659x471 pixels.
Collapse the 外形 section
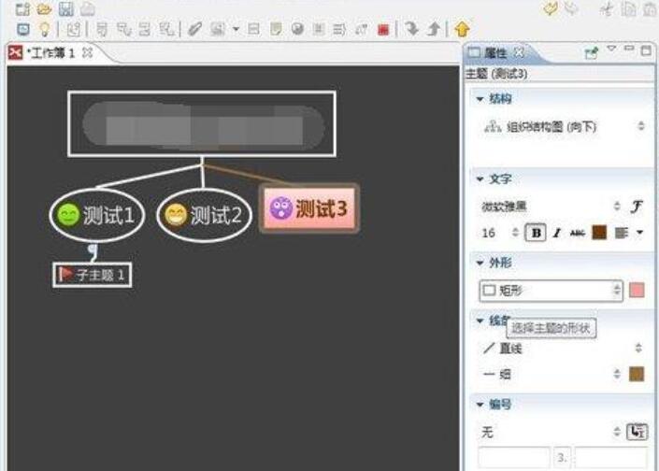click(480, 264)
